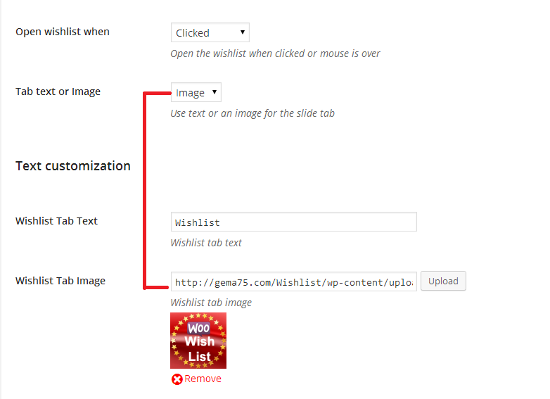The image size is (550, 399).
Task: Click the arrow on the Image select box
Action: coord(214,92)
